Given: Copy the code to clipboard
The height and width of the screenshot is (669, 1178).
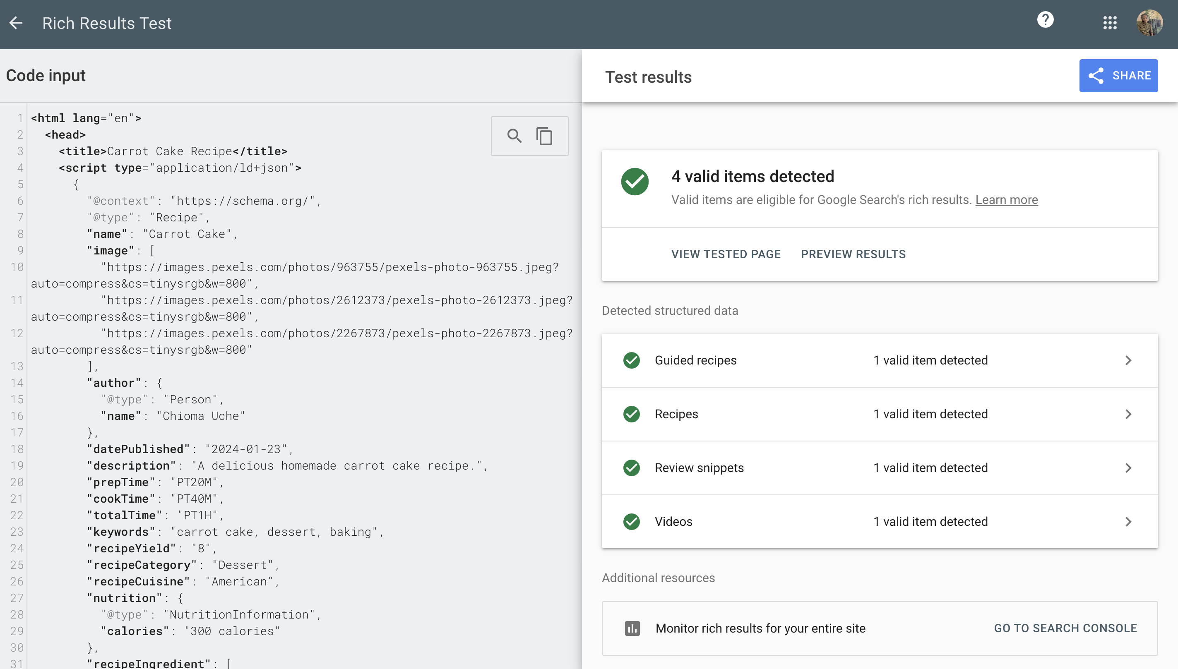Looking at the screenshot, I should 545,136.
